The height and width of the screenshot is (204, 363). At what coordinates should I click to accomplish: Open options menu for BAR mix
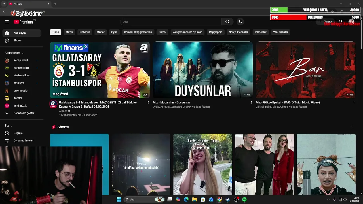pyautogui.click(x=354, y=103)
